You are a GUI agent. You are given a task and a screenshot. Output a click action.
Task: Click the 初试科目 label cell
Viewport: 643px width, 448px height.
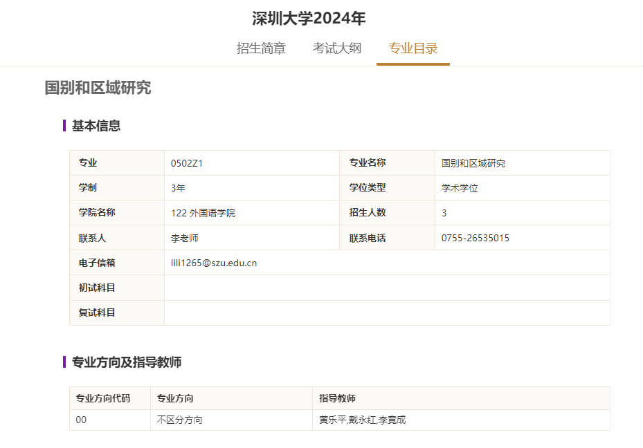coord(117,288)
